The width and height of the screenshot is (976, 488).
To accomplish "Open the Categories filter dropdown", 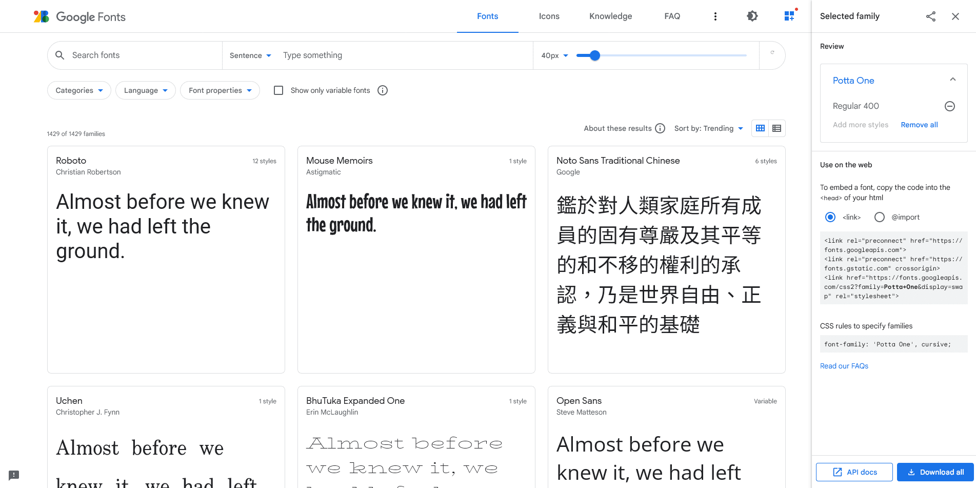I will 78,90.
